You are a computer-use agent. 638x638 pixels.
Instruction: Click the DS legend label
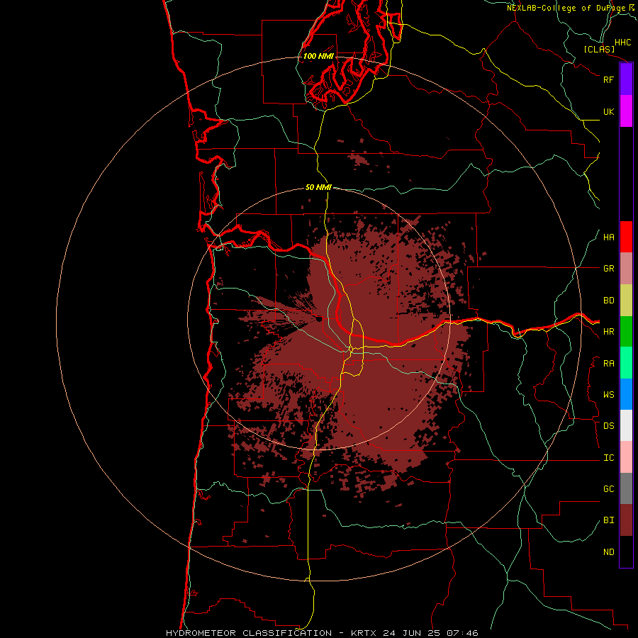[608, 426]
